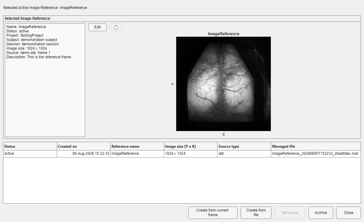Click the 'Selected Image Reference' panel title

pos(27,18)
